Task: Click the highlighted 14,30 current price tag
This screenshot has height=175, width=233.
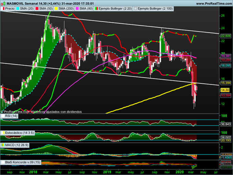Action: tap(225, 90)
